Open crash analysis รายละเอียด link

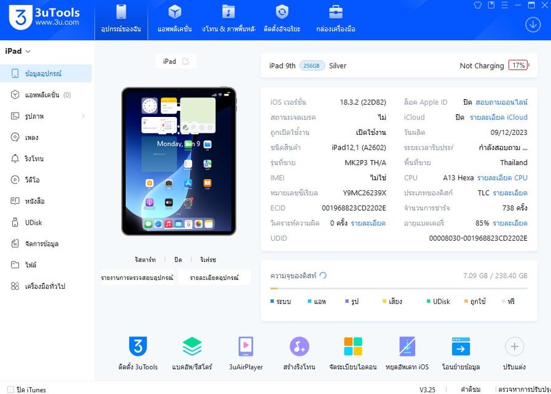(x=368, y=223)
